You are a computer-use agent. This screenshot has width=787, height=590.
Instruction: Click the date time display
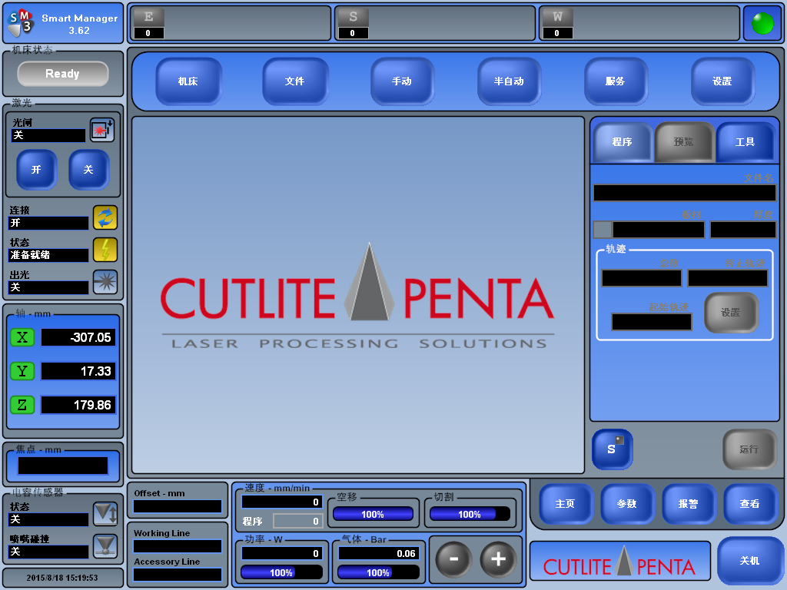point(63,578)
